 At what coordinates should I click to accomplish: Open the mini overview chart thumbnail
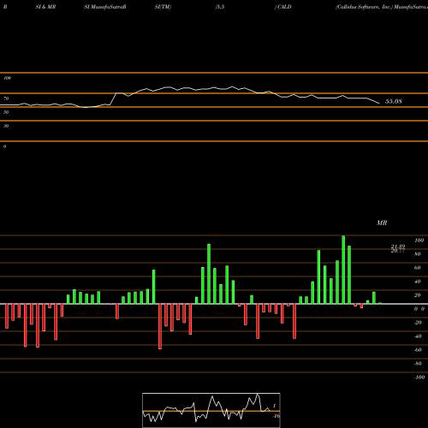pyautogui.click(x=211, y=410)
